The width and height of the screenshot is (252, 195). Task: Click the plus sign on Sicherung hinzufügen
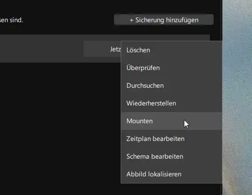tap(131, 20)
